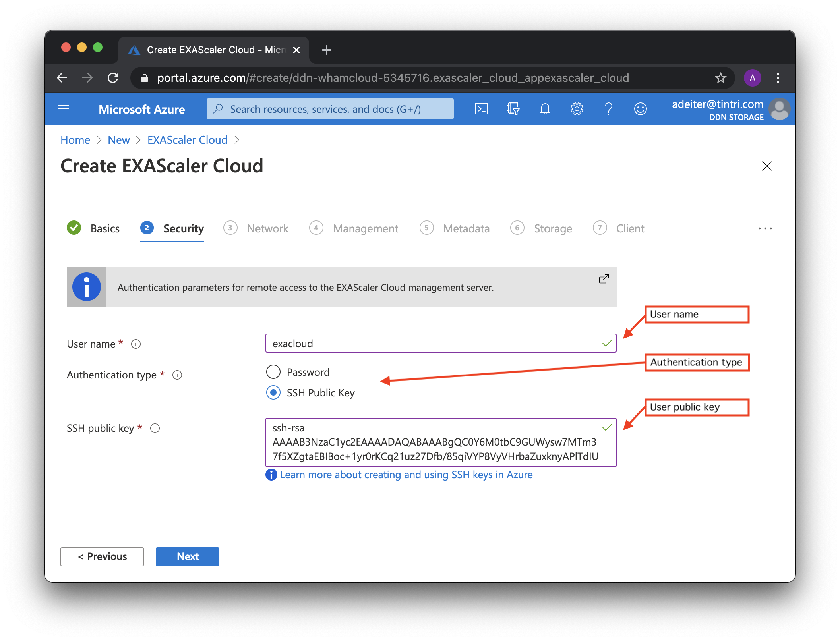Open Directory and subscription filter icon

(x=513, y=109)
